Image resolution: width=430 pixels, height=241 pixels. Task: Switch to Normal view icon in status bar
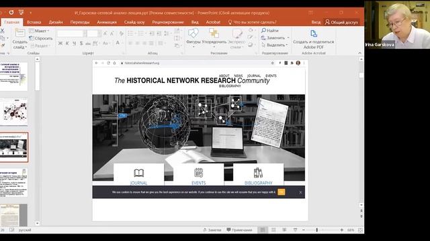[x=263, y=230]
